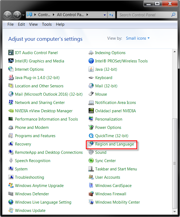Open the File menu

(x=10, y=24)
